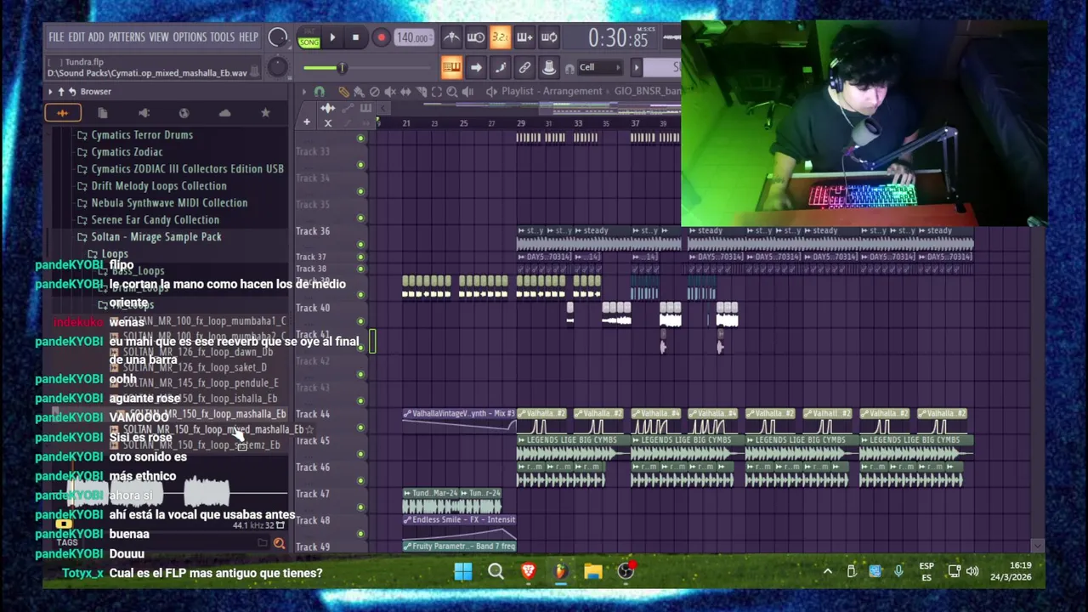Mute Track 44 with green LED
The height and width of the screenshot is (612, 1088).
(361, 428)
